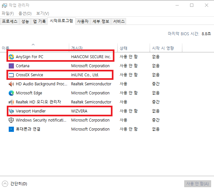
Task: Click HD Audio's Realtek Semiconductor cell
Action: [x=91, y=84]
